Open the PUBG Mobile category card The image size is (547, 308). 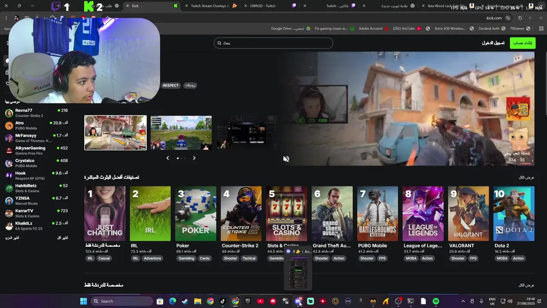pos(377,213)
